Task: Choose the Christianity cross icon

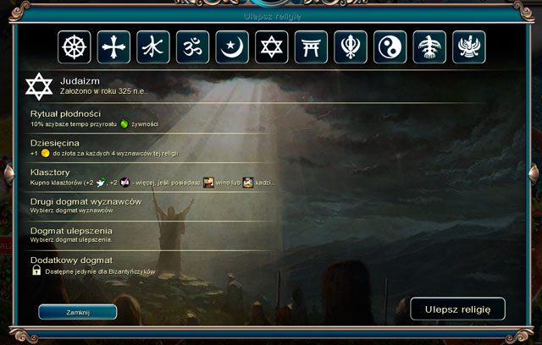Action: (x=113, y=47)
